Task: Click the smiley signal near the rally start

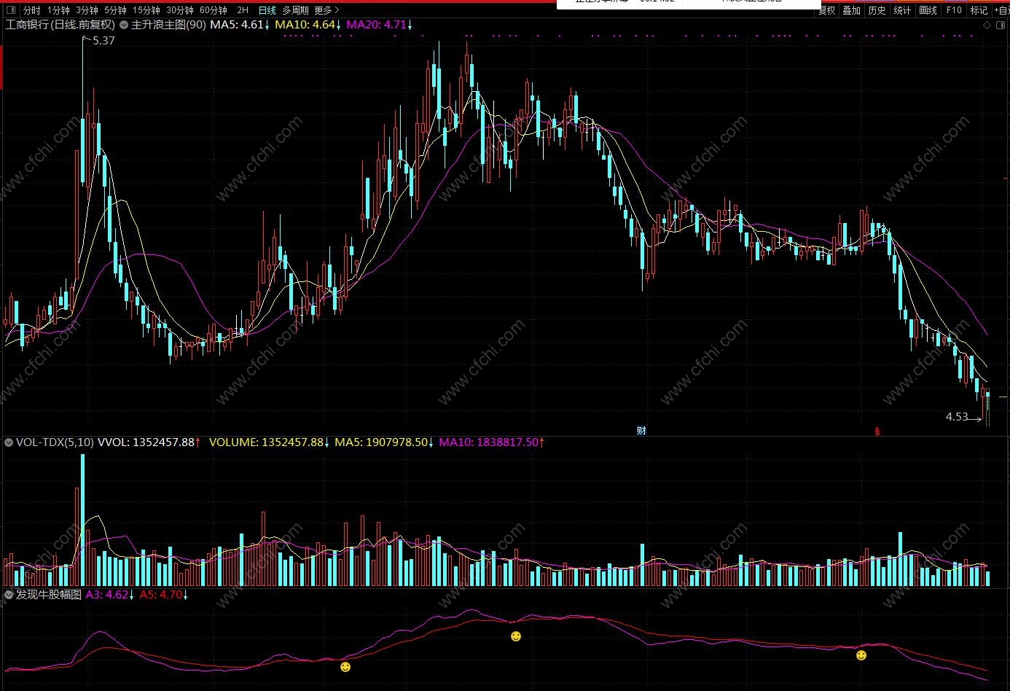Action: [x=345, y=666]
